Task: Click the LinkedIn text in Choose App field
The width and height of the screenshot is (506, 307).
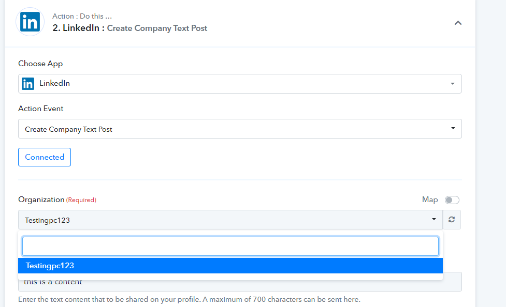Action: [x=54, y=83]
